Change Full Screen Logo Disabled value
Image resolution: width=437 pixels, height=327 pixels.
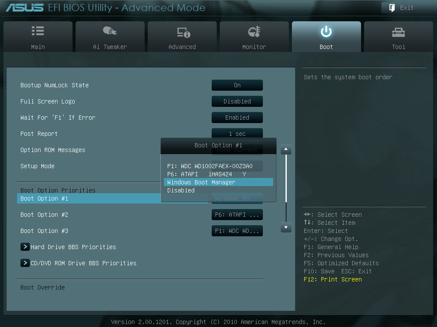tap(237, 101)
